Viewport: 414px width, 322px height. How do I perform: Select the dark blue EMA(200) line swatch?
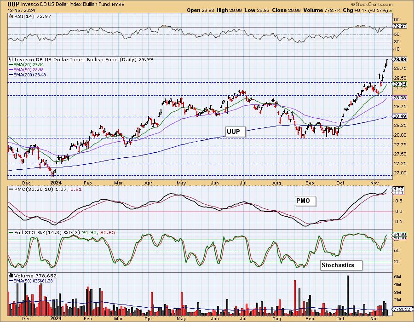[11, 75]
